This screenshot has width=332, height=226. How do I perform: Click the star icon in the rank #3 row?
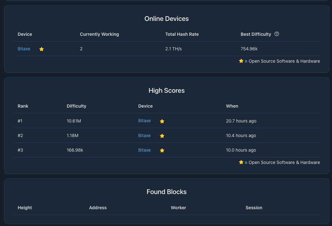162,150
